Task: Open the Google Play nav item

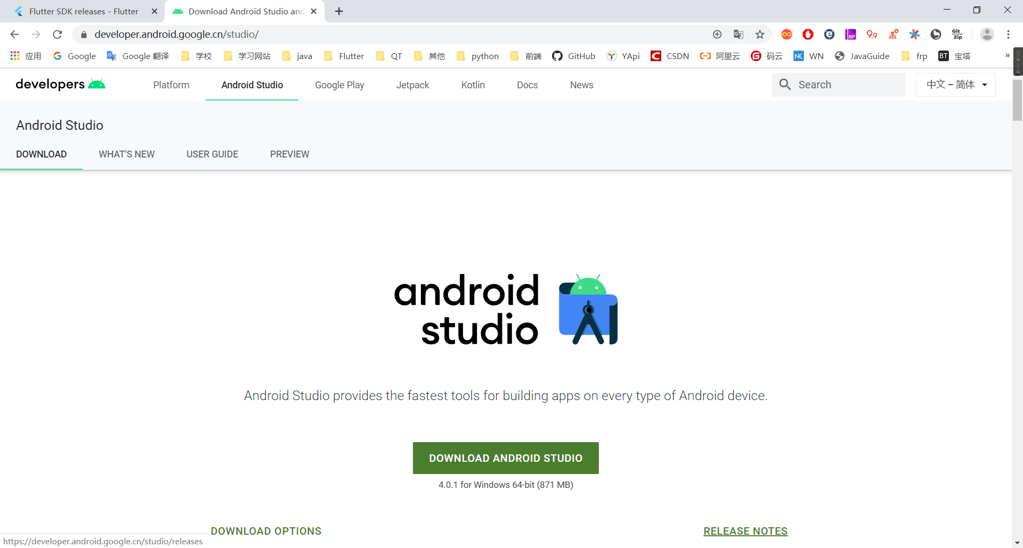Action: click(339, 85)
